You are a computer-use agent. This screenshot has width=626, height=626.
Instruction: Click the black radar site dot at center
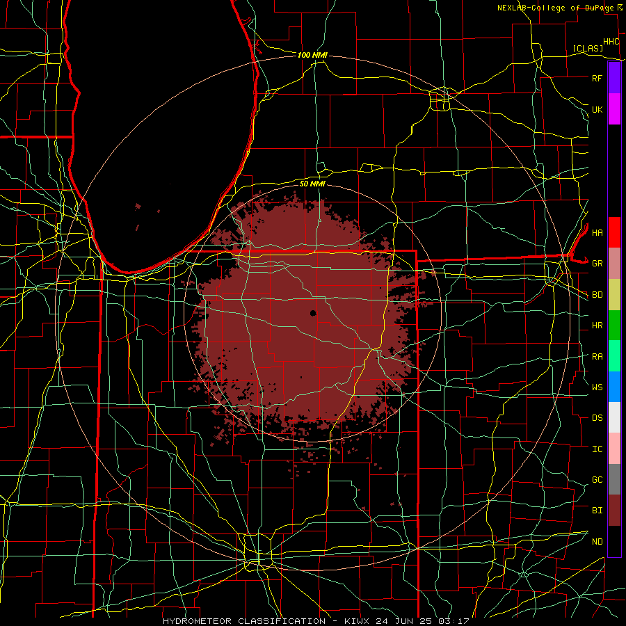[313, 313]
